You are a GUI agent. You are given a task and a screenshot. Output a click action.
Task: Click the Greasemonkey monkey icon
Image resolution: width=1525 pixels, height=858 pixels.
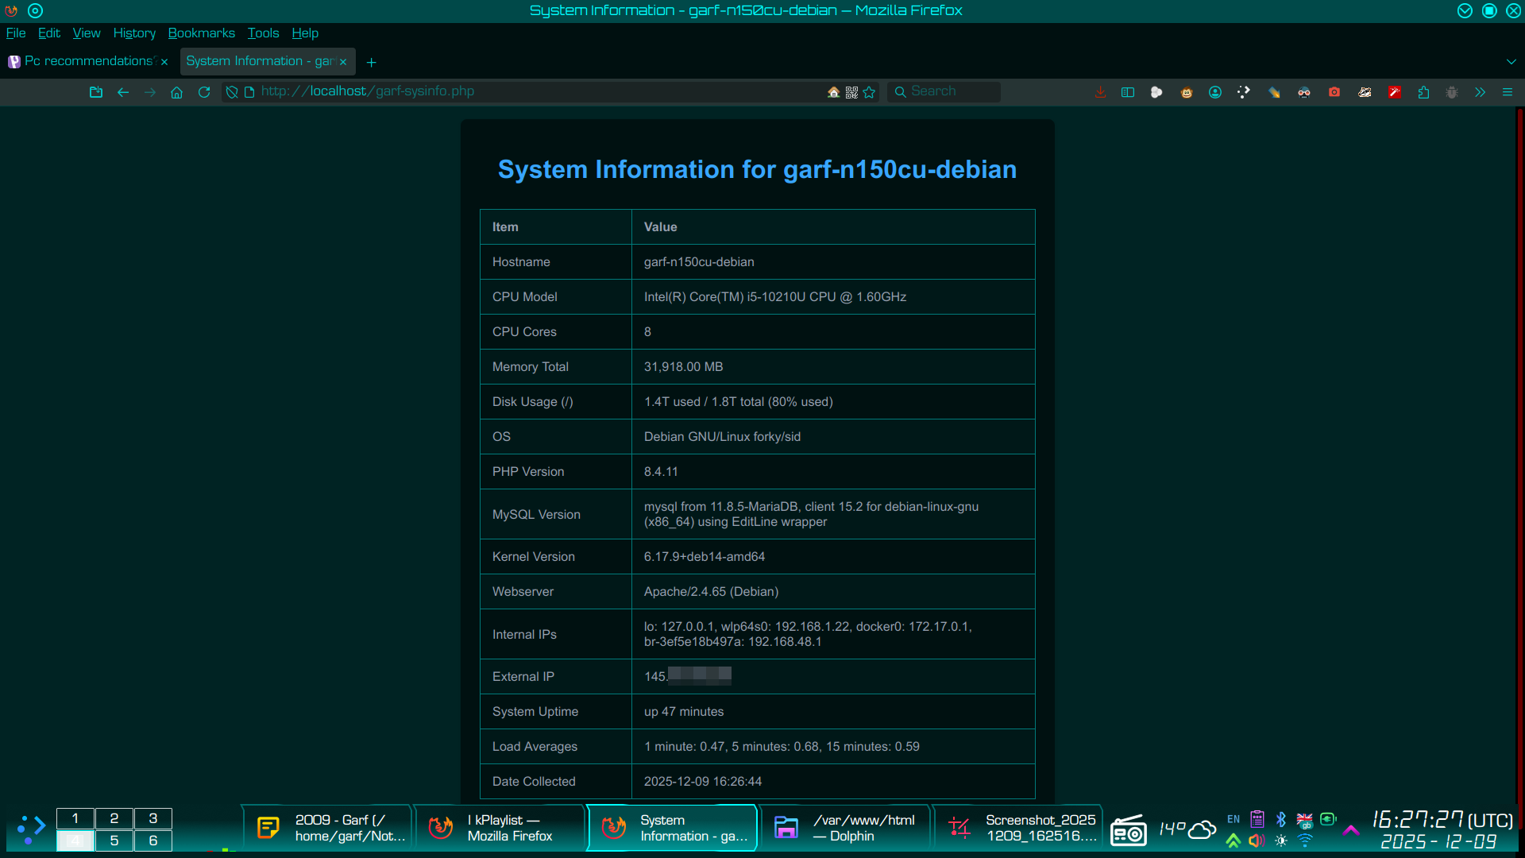pyautogui.click(x=1186, y=92)
